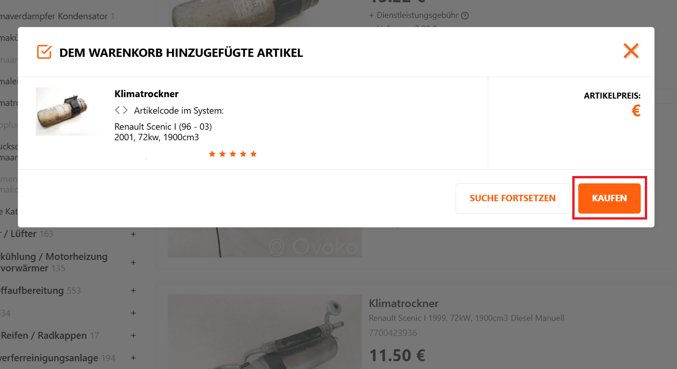The image size is (677, 369).
Task: Click the lower listing's Klimatrockner product photo
Action: click(x=265, y=331)
